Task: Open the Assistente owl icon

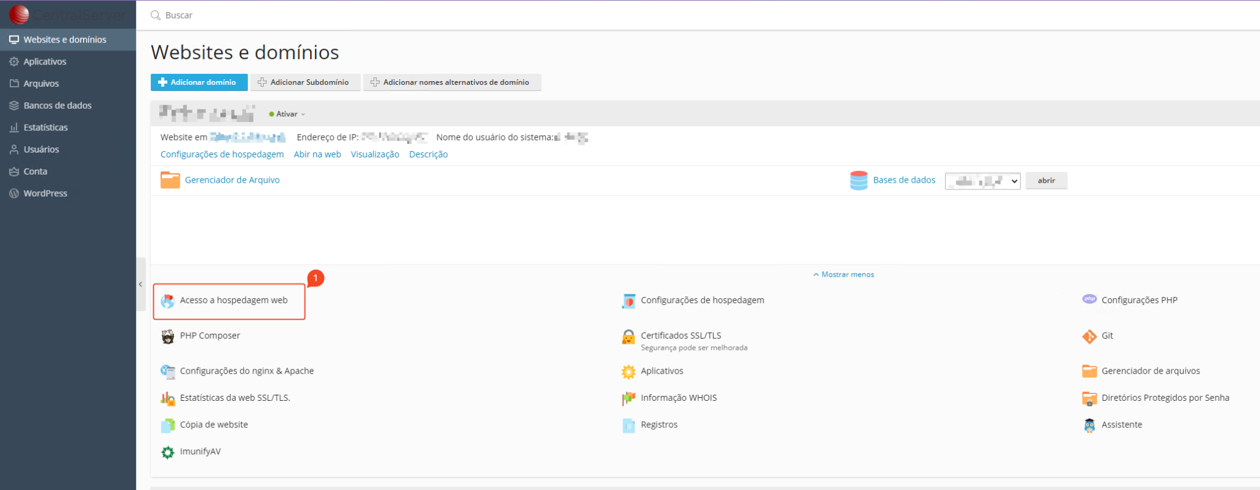Action: [x=1089, y=425]
